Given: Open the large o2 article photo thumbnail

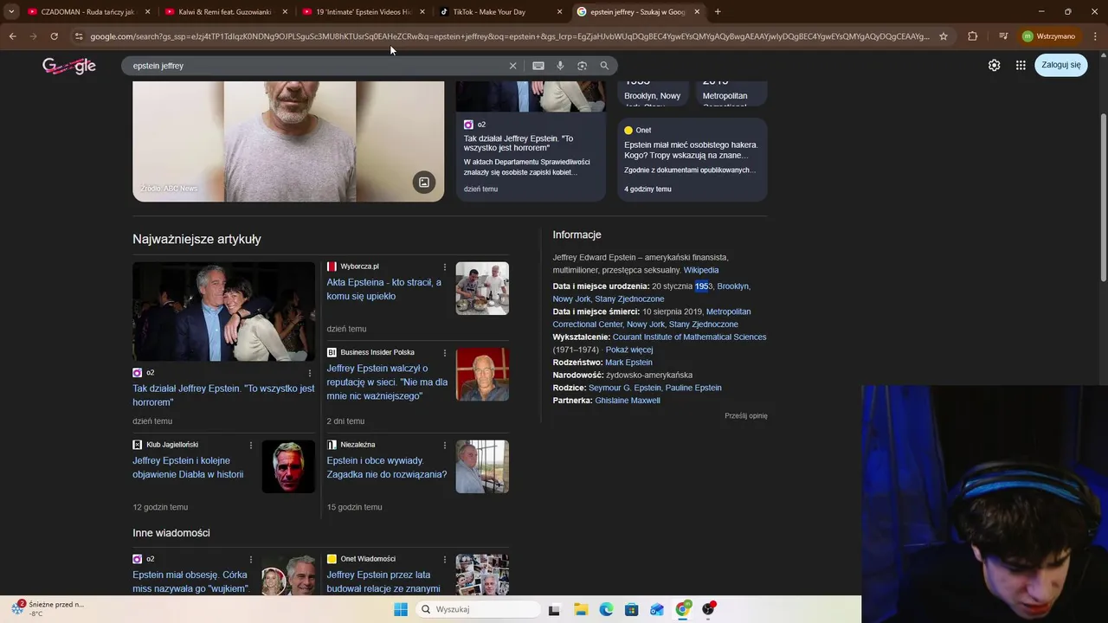Looking at the screenshot, I should click(223, 311).
